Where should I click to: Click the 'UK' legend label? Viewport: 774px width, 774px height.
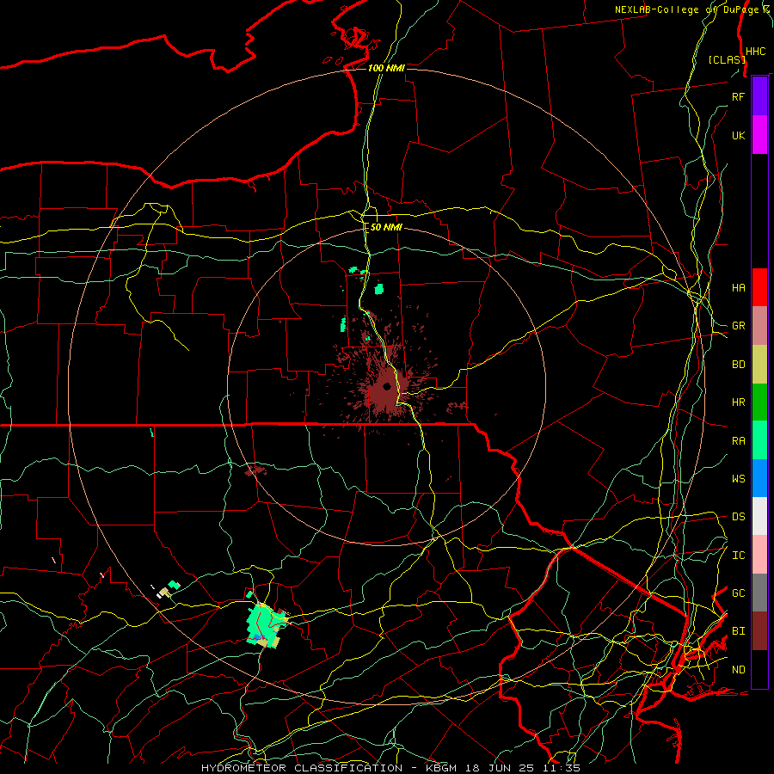coord(738,135)
